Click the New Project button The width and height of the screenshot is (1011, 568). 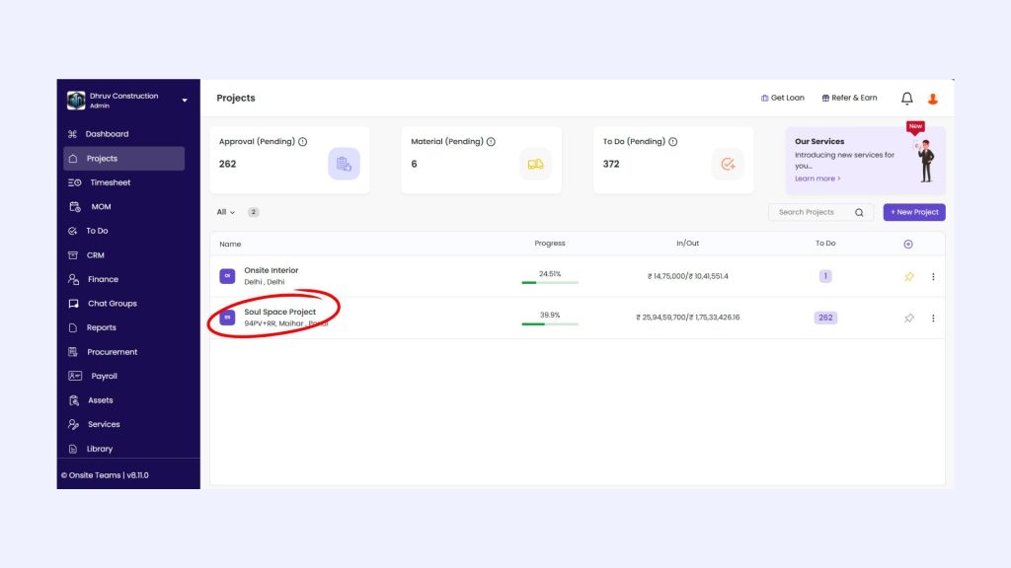(x=914, y=212)
